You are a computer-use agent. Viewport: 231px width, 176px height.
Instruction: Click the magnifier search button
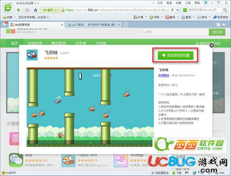point(225,10)
